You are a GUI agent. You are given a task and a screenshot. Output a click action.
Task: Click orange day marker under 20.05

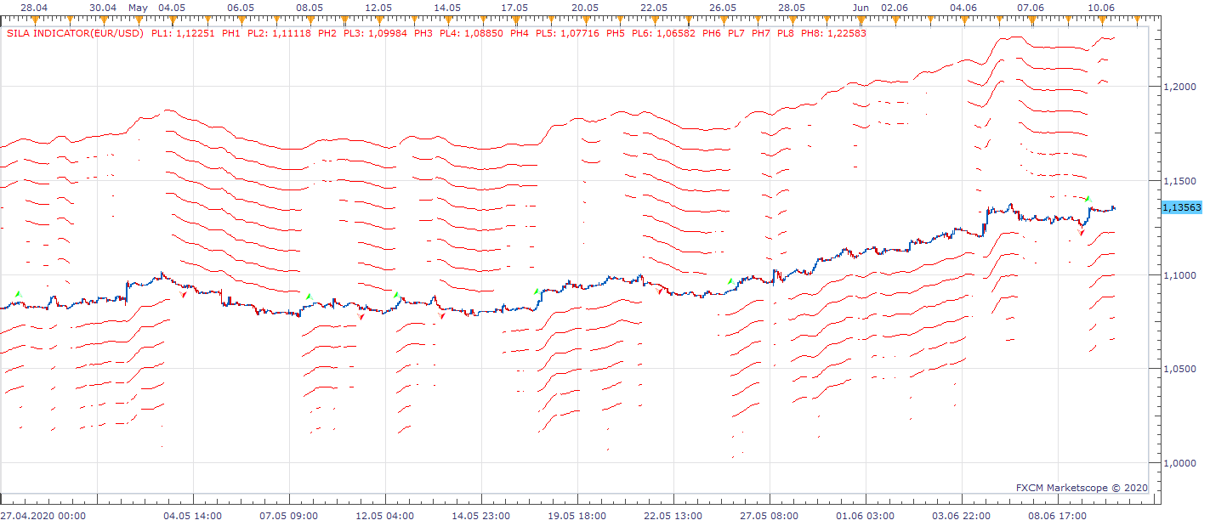coord(585,20)
